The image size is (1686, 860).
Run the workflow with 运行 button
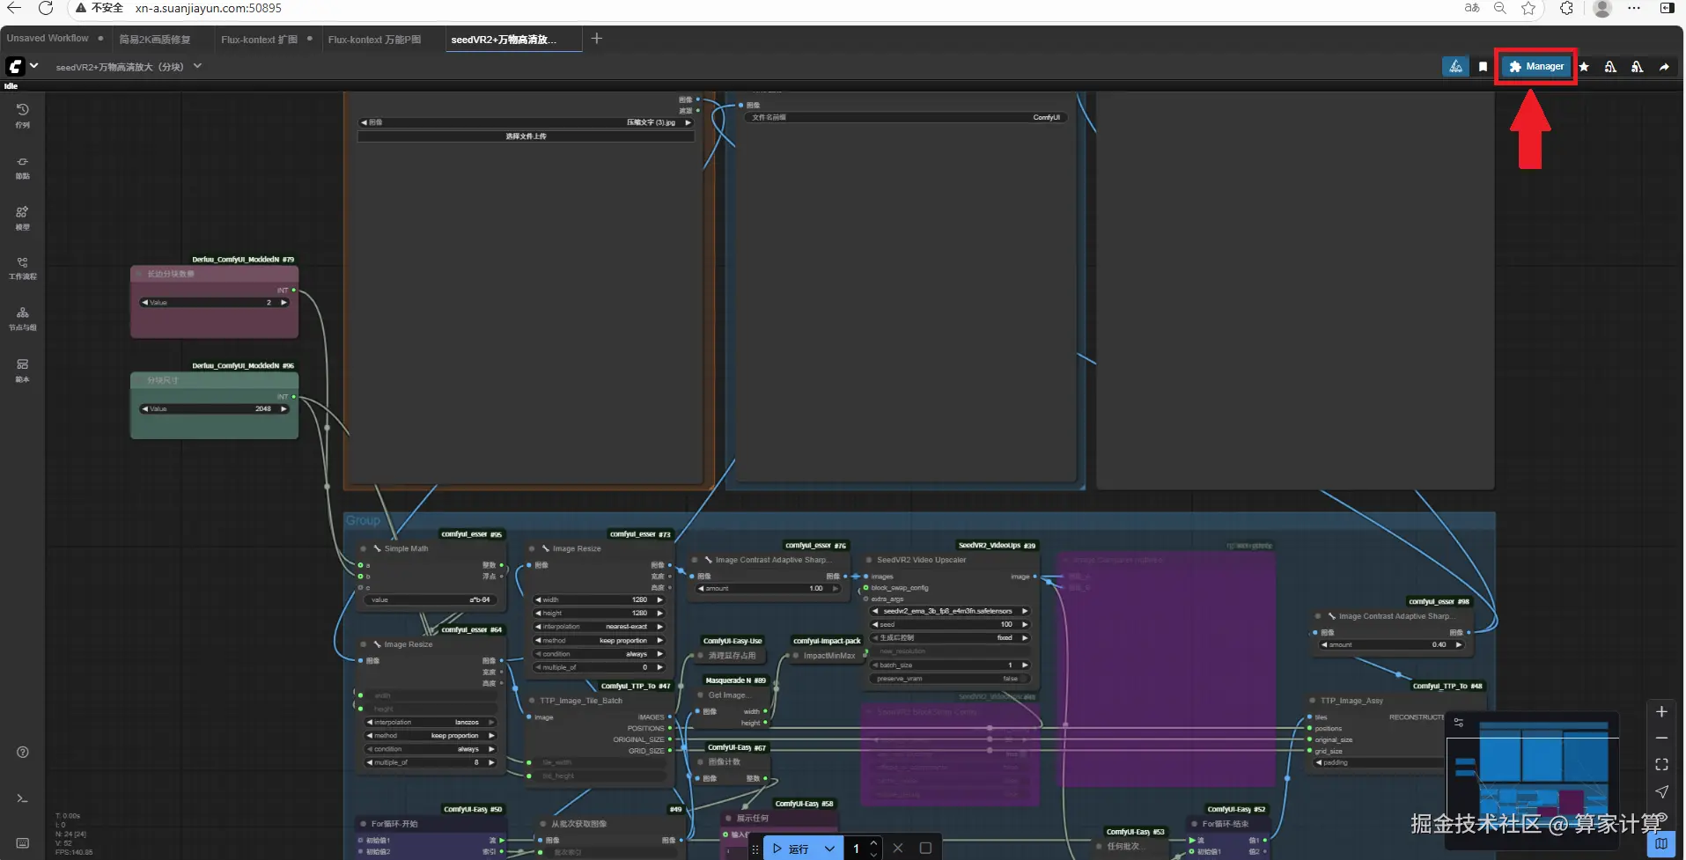[790, 849]
